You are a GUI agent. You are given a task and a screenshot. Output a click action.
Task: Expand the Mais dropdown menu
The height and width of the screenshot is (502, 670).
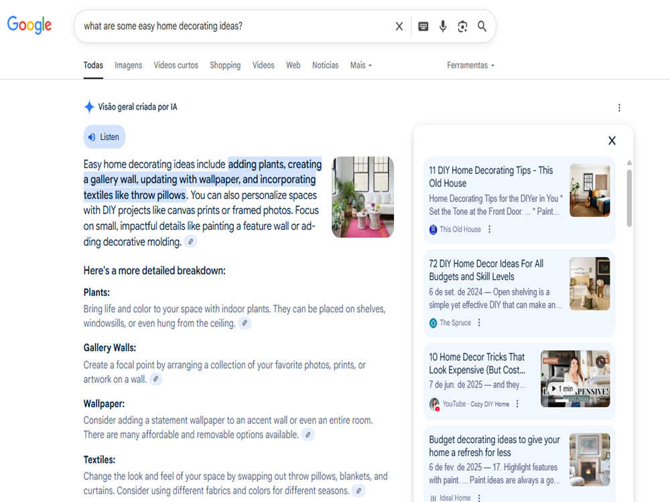click(360, 66)
